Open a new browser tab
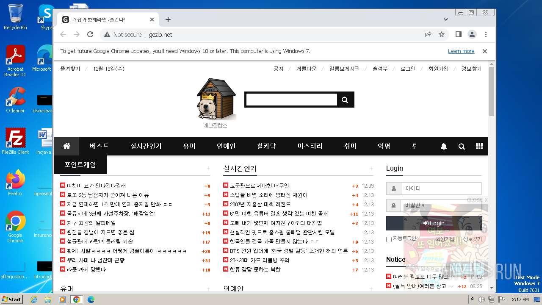The width and height of the screenshot is (542, 305). 168,19
